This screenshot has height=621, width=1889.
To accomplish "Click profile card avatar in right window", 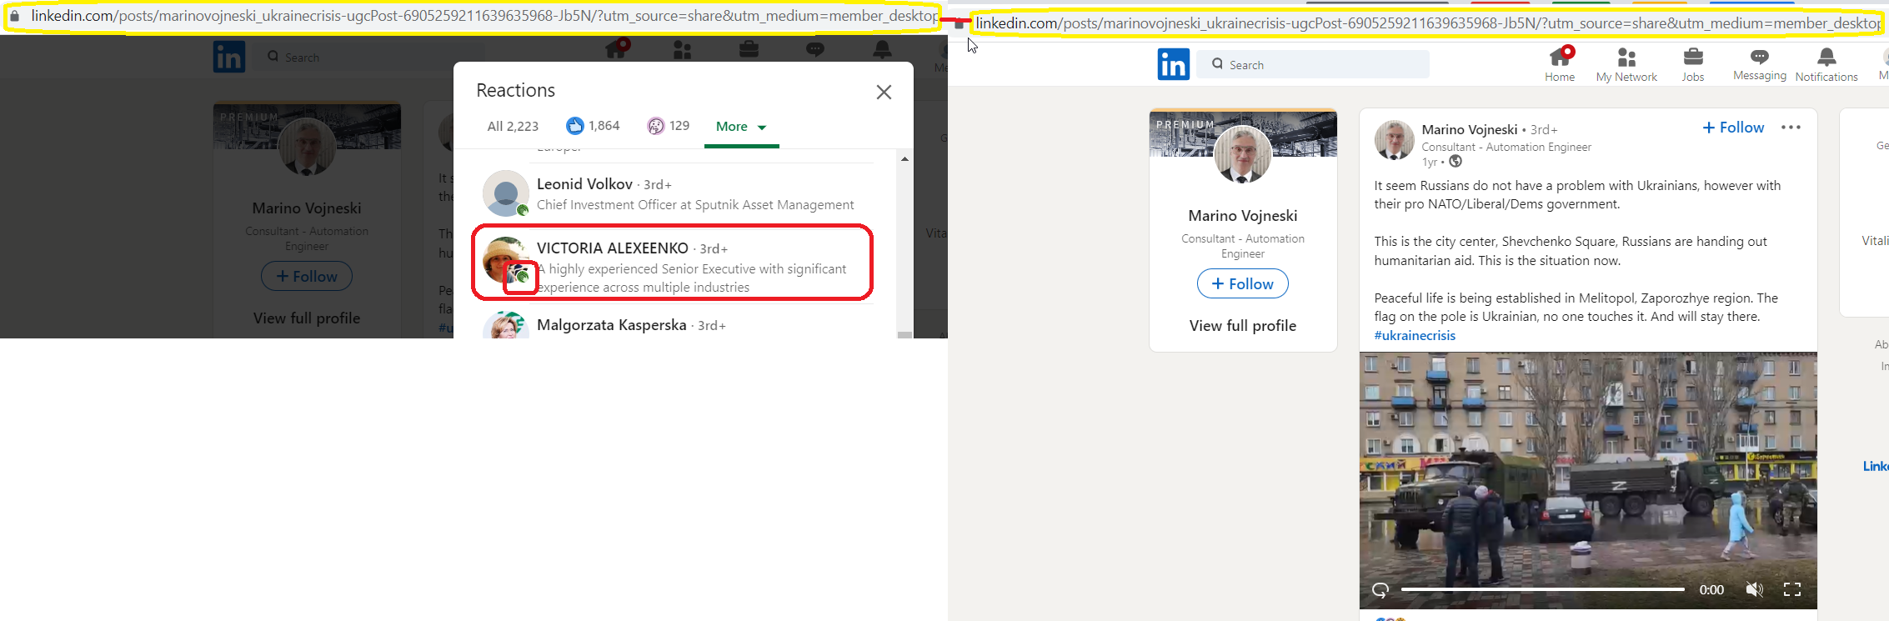I will coord(1243,154).
